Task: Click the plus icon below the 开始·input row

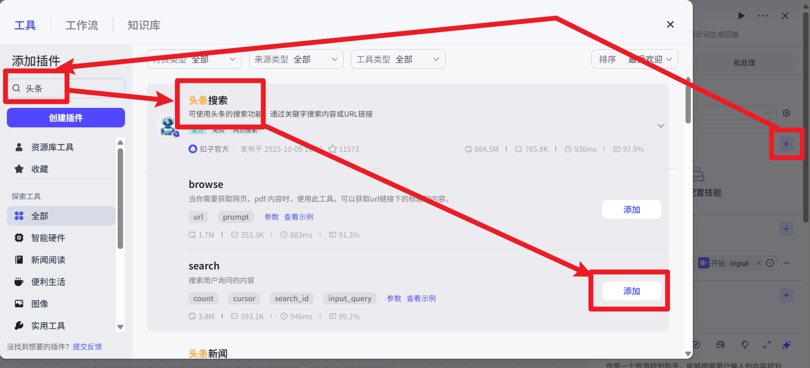Action: pyautogui.click(x=786, y=295)
